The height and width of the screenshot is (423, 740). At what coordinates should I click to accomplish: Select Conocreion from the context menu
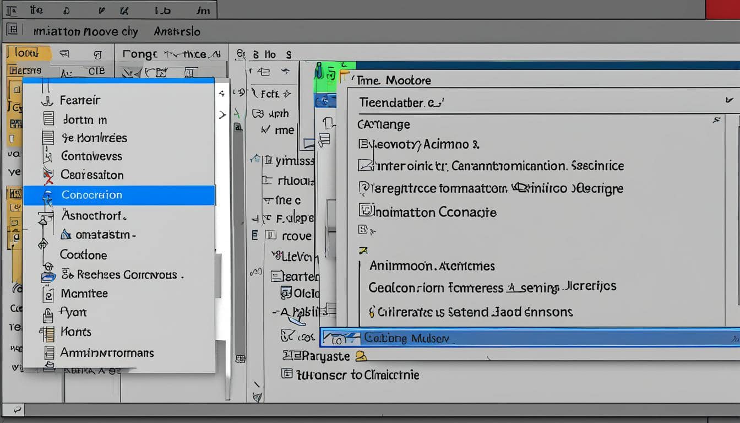pos(91,194)
